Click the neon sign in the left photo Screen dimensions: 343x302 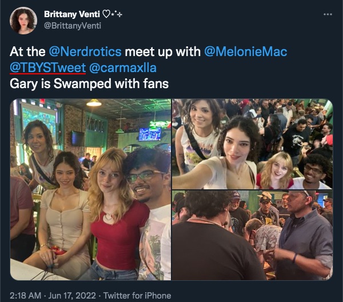(x=159, y=125)
